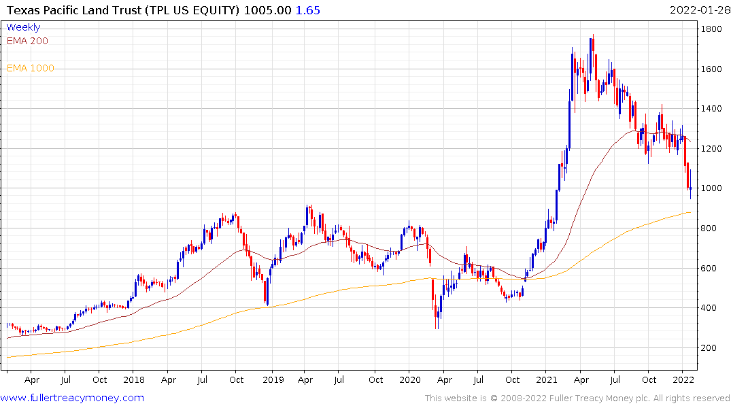
Task: Click the 1000 price axis label
Action: pos(711,188)
